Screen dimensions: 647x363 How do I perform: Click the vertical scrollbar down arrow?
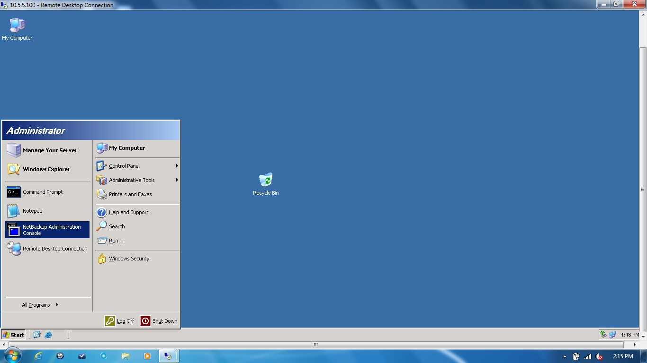[643, 337]
